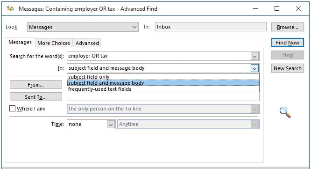The image size is (311, 169).
Task: Select 'subject field and message body' list option
Action: (x=163, y=83)
